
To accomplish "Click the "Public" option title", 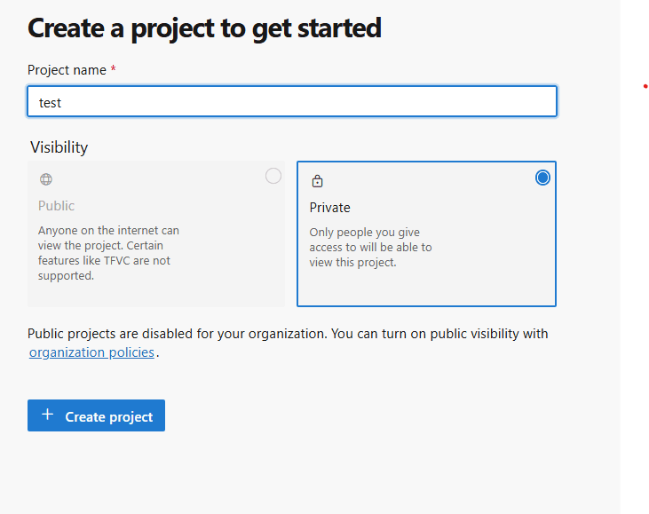I will click(x=56, y=206).
